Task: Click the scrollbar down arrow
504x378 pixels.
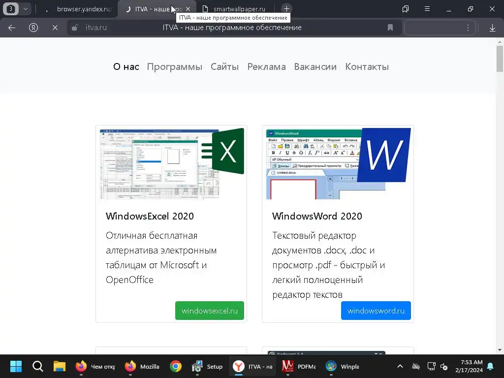Action: click(500, 350)
